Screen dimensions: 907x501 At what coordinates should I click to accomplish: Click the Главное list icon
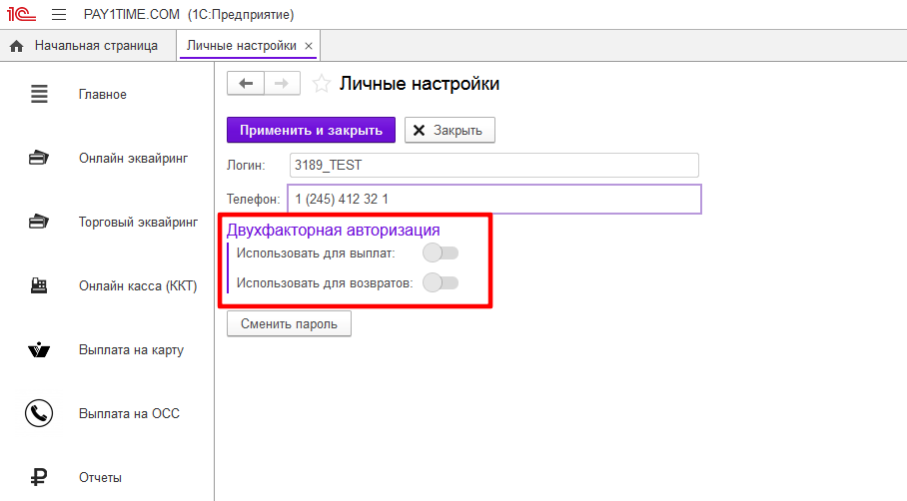pyautogui.click(x=39, y=95)
